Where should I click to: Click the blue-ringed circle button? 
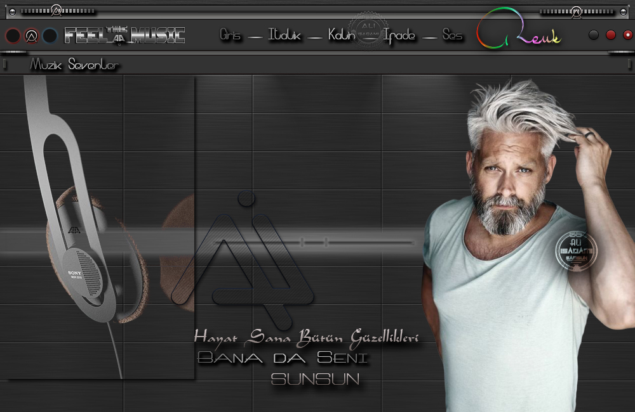[50, 35]
